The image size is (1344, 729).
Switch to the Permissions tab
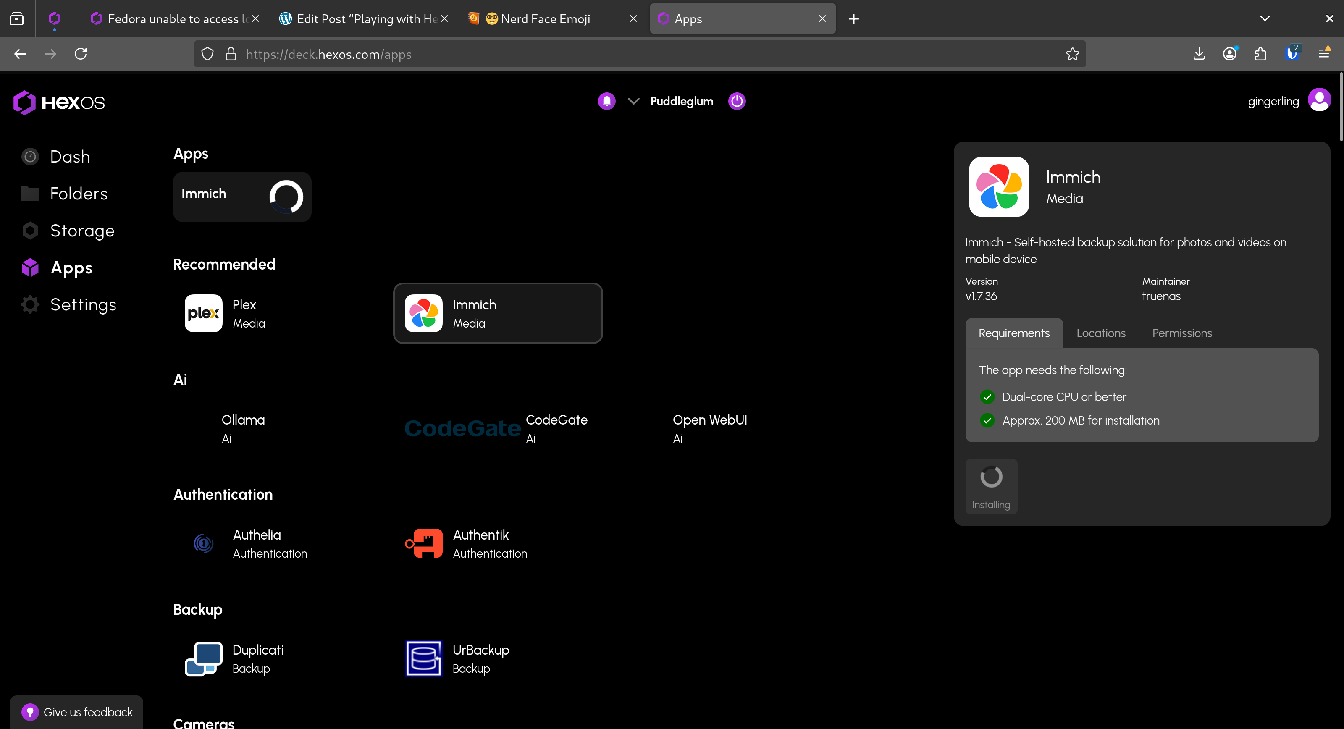point(1182,333)
